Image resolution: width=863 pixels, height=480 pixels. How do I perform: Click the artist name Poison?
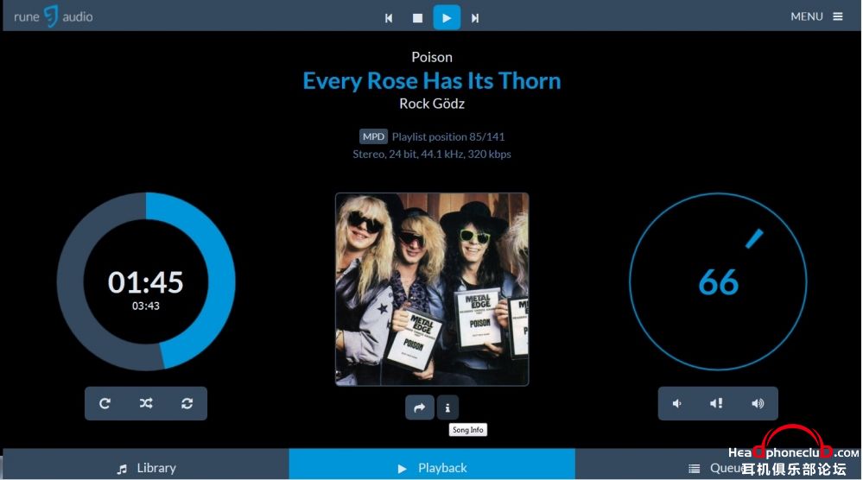coord(432,57)
